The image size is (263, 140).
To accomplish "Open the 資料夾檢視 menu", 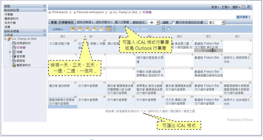I will [x=85, y=22].
